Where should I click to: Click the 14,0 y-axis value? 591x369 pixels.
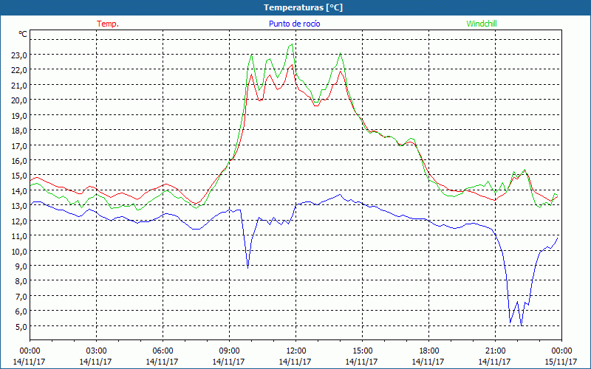coord(19,190)
